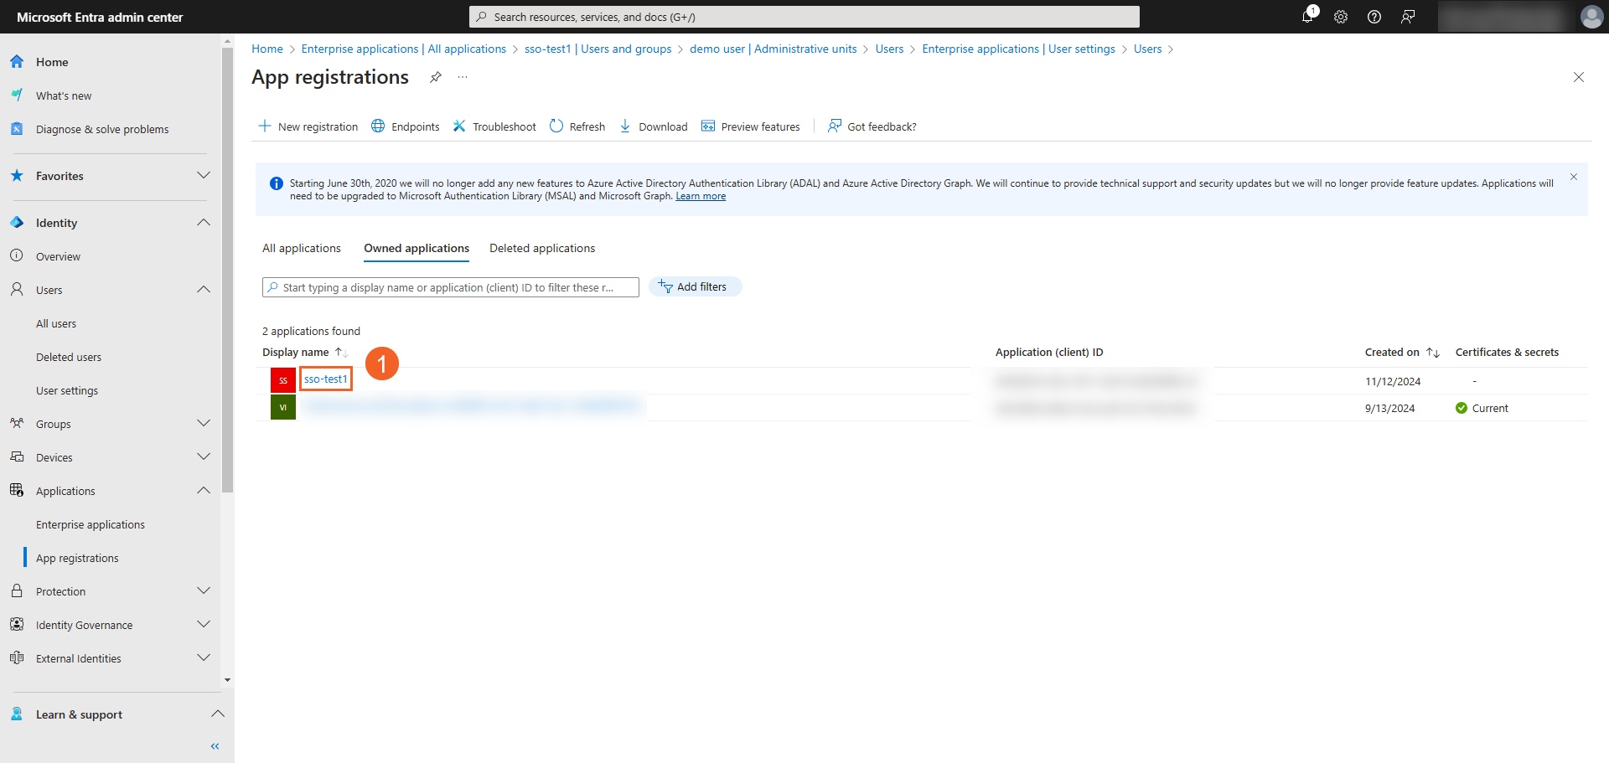Collapse the sidebar with double chevron

[215, 746]
